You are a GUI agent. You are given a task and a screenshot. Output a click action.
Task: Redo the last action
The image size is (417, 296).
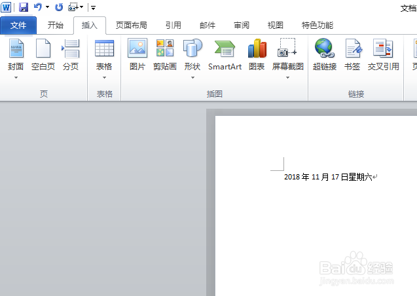point(59,7)
